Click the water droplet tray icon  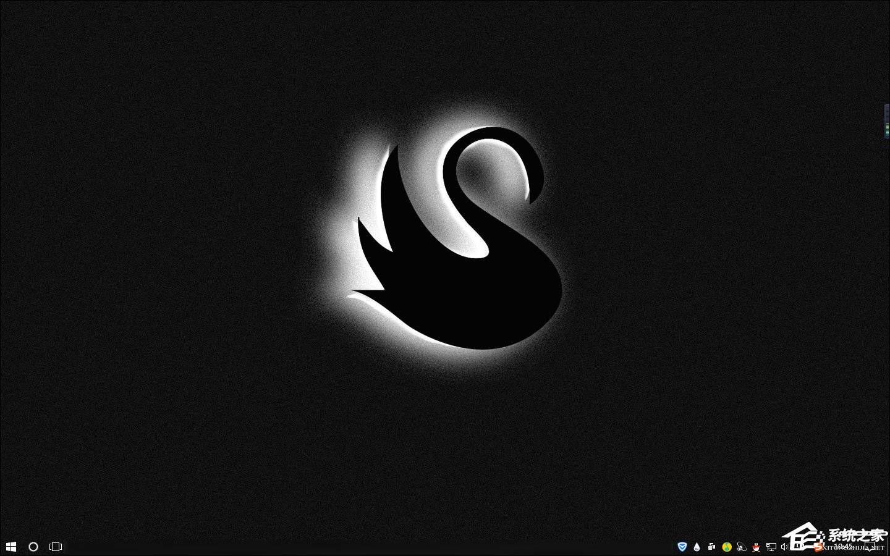coord(697,547)
